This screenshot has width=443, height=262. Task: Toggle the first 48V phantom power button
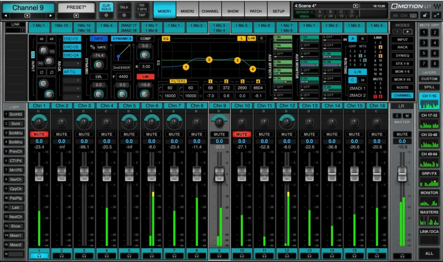[42, 39]
